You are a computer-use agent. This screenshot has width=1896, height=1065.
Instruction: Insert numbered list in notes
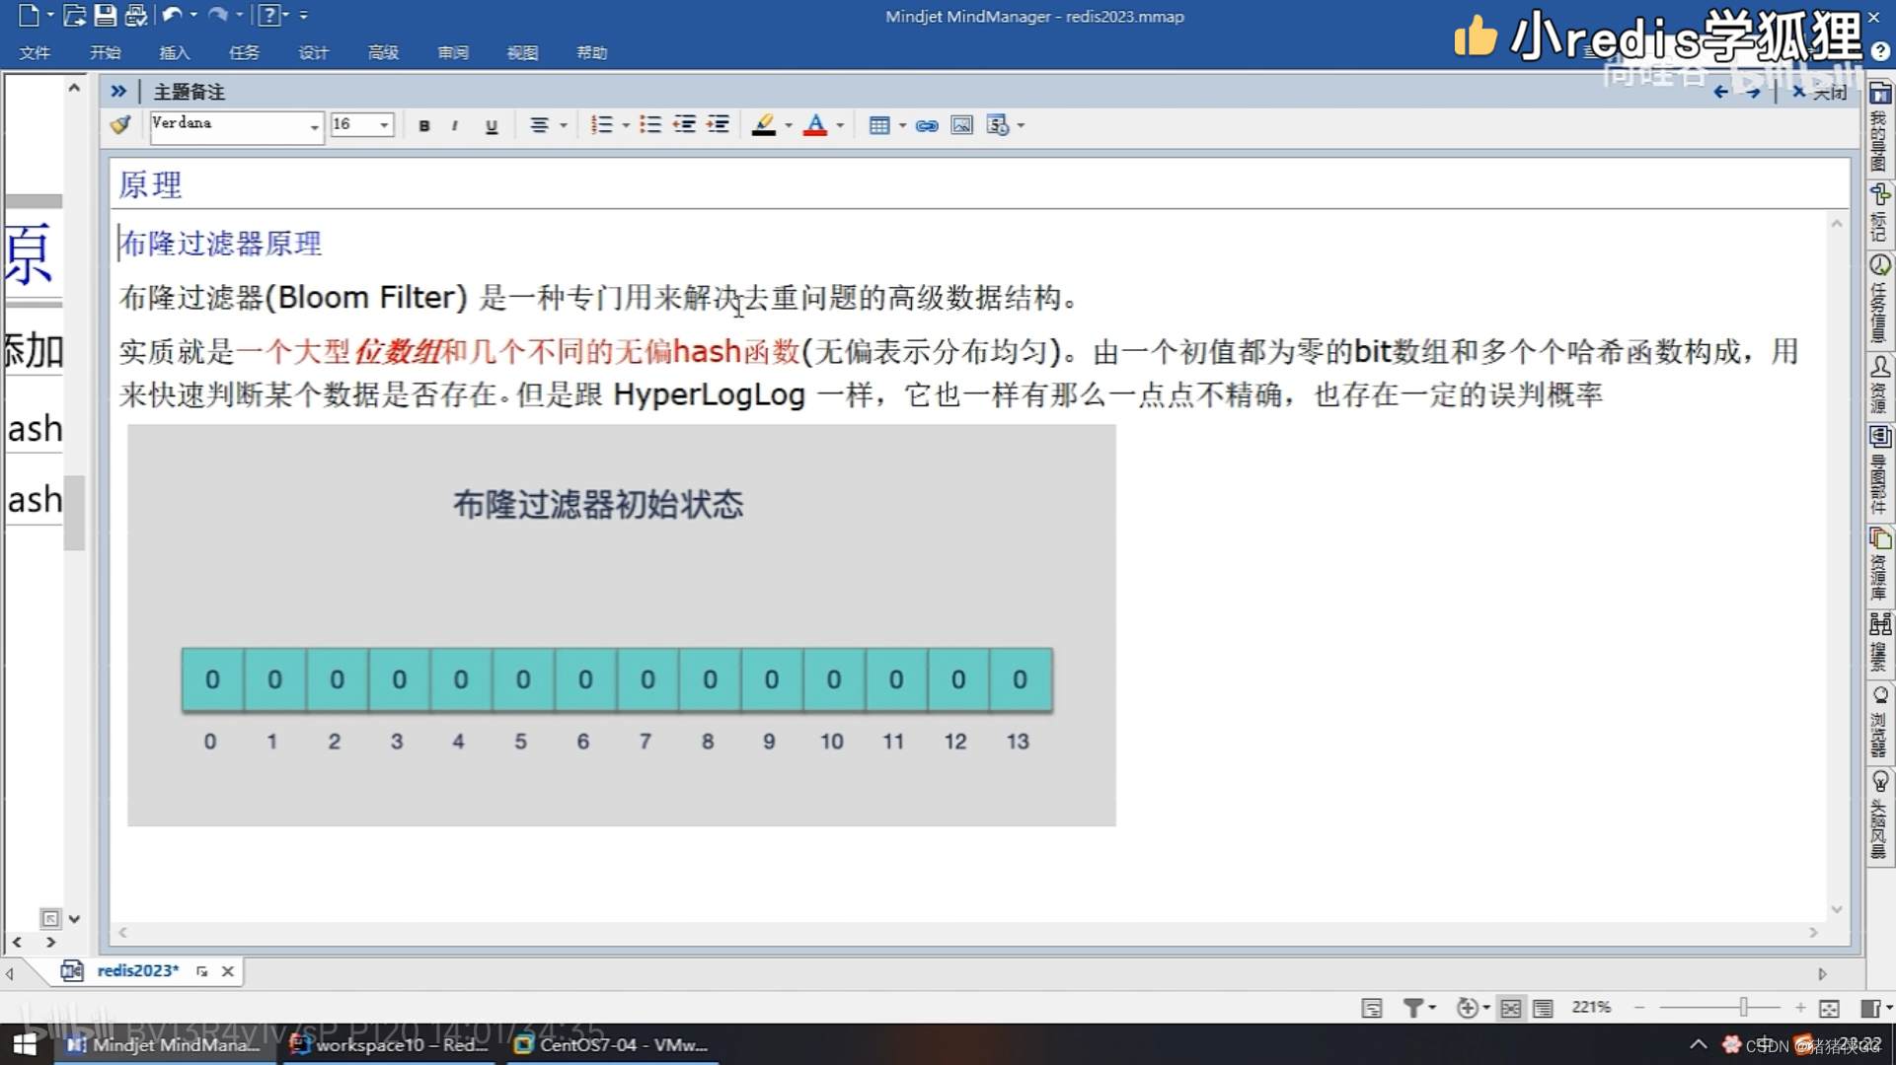[x=601, y=125]
